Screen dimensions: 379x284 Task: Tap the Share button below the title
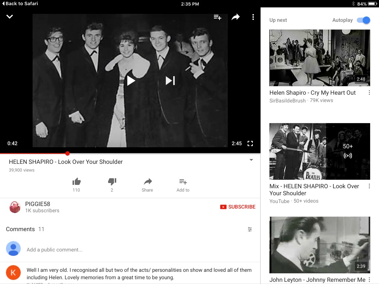click(147, 184)
